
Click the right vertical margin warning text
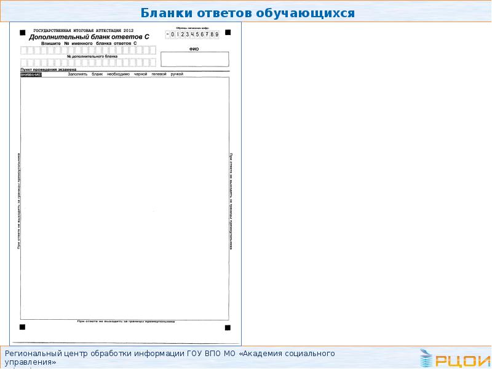pos(231,201)
